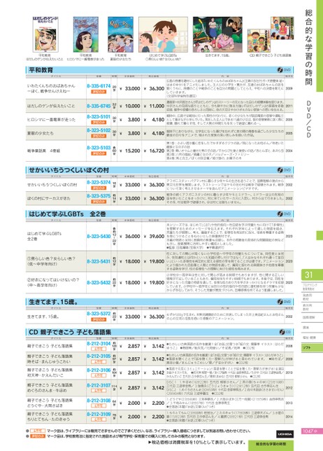
Task: Open product code 8-335-6745 link
Action: click(x=99, y=106)
